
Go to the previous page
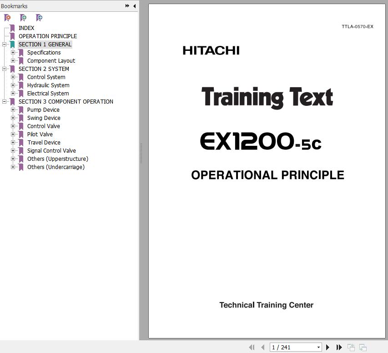[263, 347]
